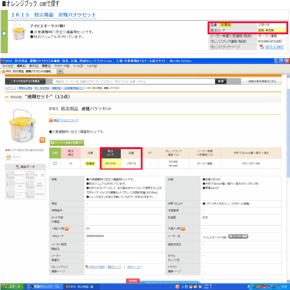Image resolution: width=290 pixels, height=290 pixels.
Task: Click the Windows スタート button
Action: (x=12, y=286)
